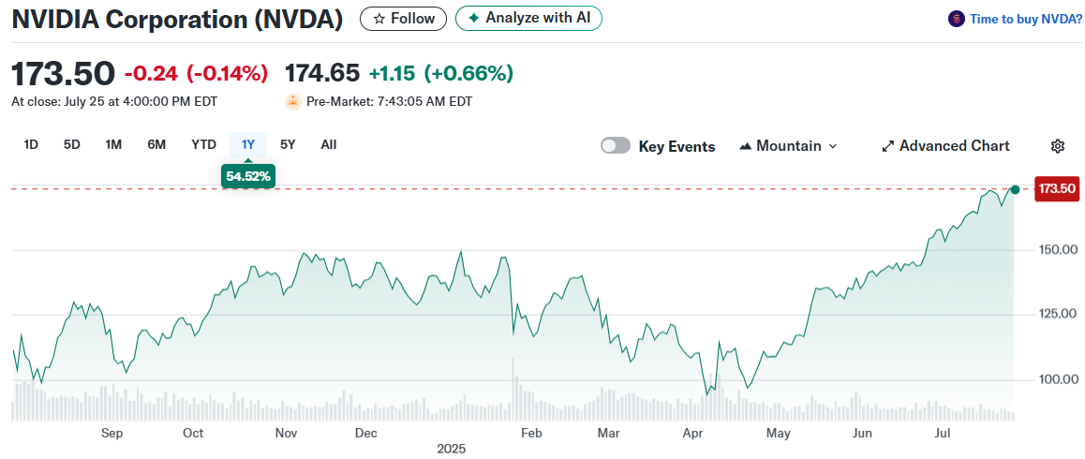Click the Oct label on time axis
Screen dimensions: 1085x459
click(193, 434)
